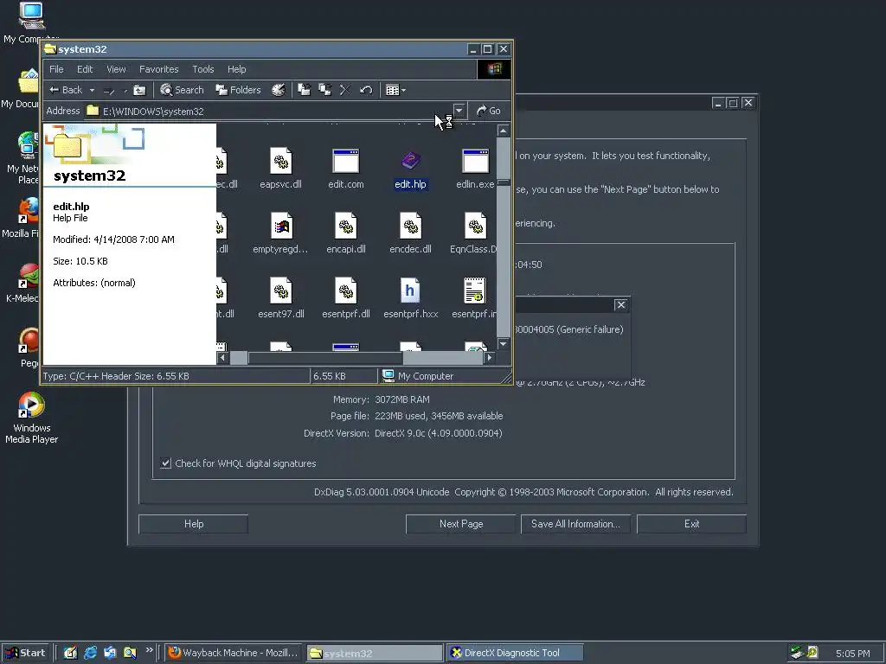Click the file list scroll up arrow
The image size is (886, 664).
(503, 131)
